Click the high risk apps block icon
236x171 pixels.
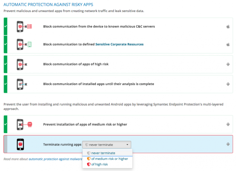pyautogui.click(x=22, y=64)
